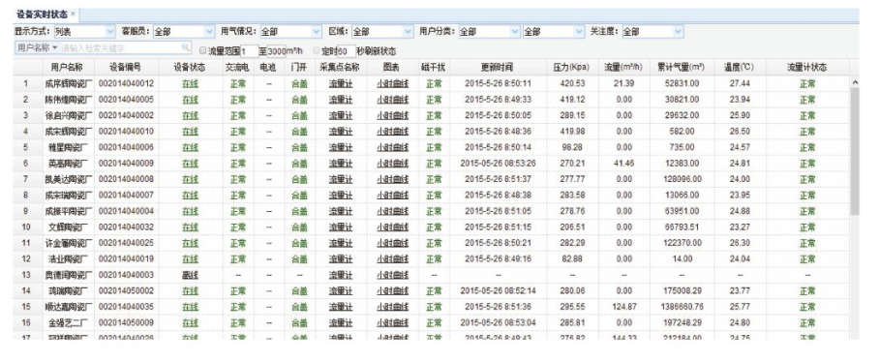Open 小时曲线 for device 002014040035
The height and width of the screenshot is (363, 880).
pyautogui.click(x=392, y=308)
